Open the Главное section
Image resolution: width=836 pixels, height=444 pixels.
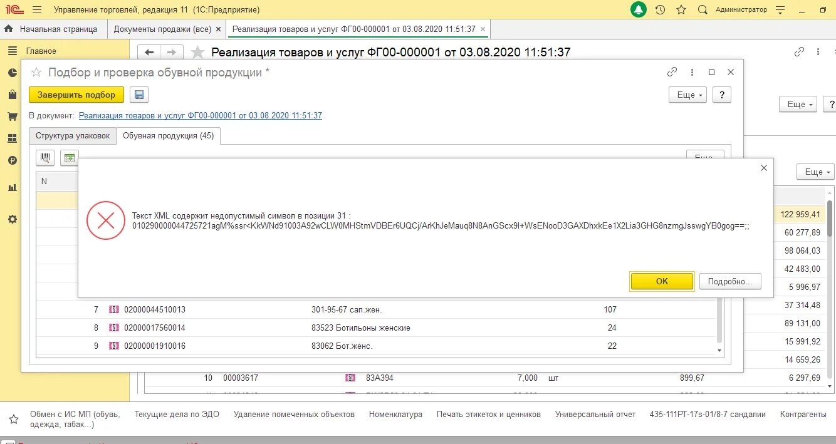(41, 51)
